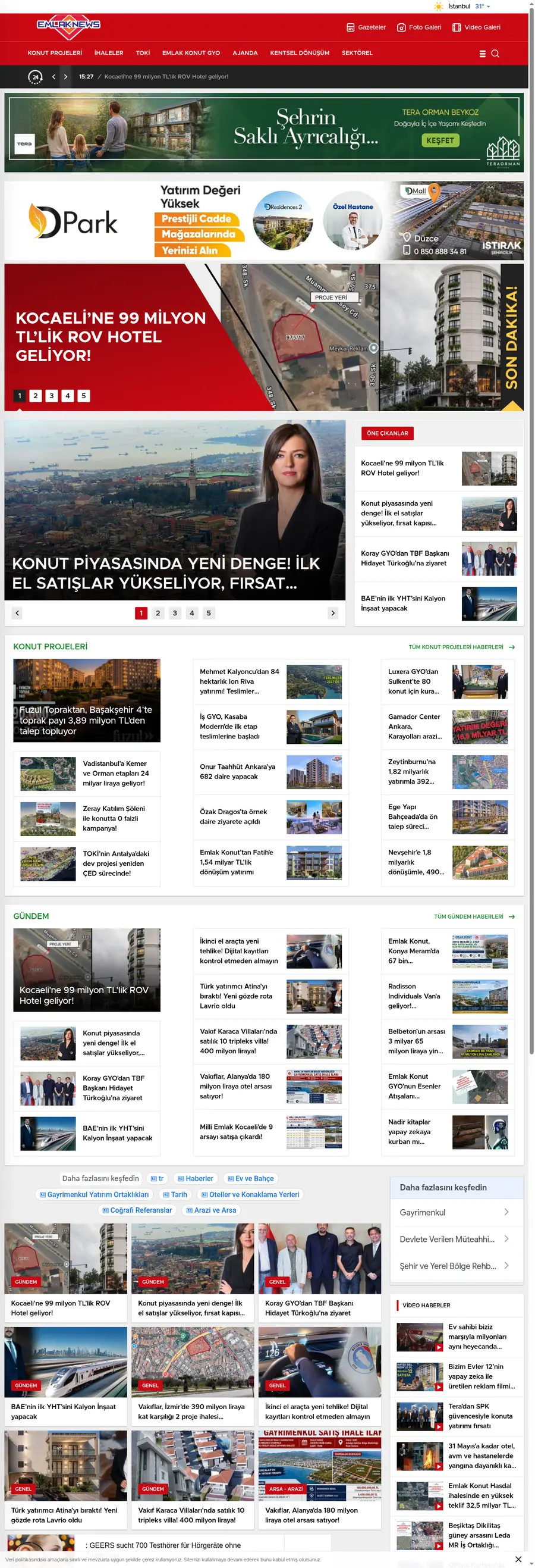This screenshot has width=535, height=1568.
Task: Expand Devlete Verilen Müteahhi... chevron
Action: tap(506, 1239)
